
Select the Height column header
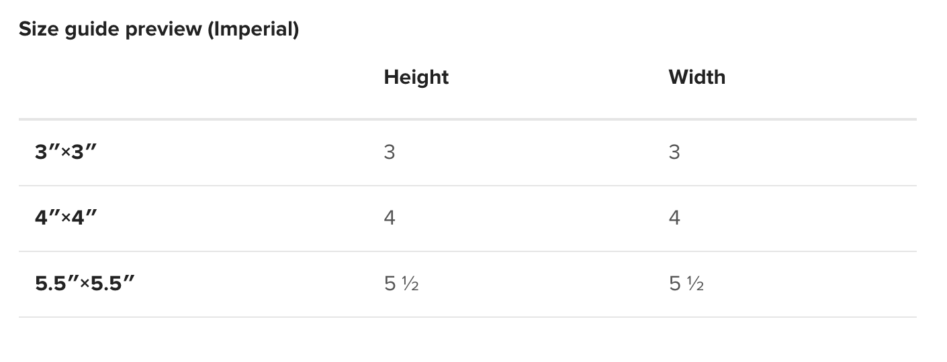[x=416, y=77]
